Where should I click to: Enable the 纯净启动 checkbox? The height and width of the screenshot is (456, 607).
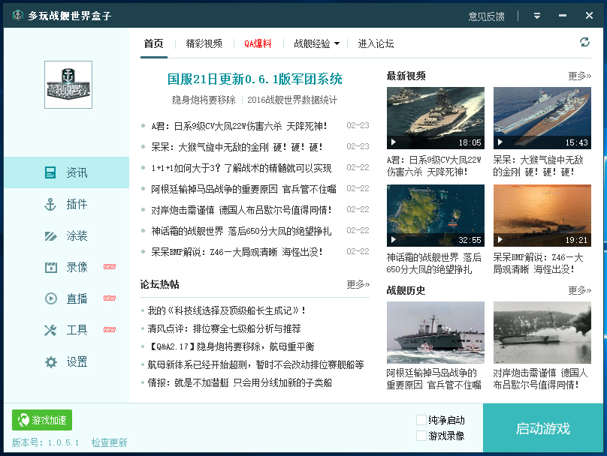(x=421, y=420)
